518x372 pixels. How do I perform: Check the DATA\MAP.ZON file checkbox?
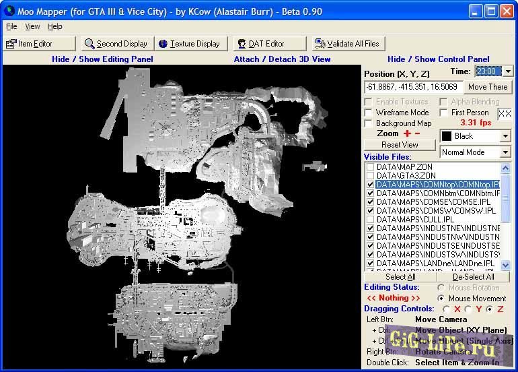coord(370,167)
